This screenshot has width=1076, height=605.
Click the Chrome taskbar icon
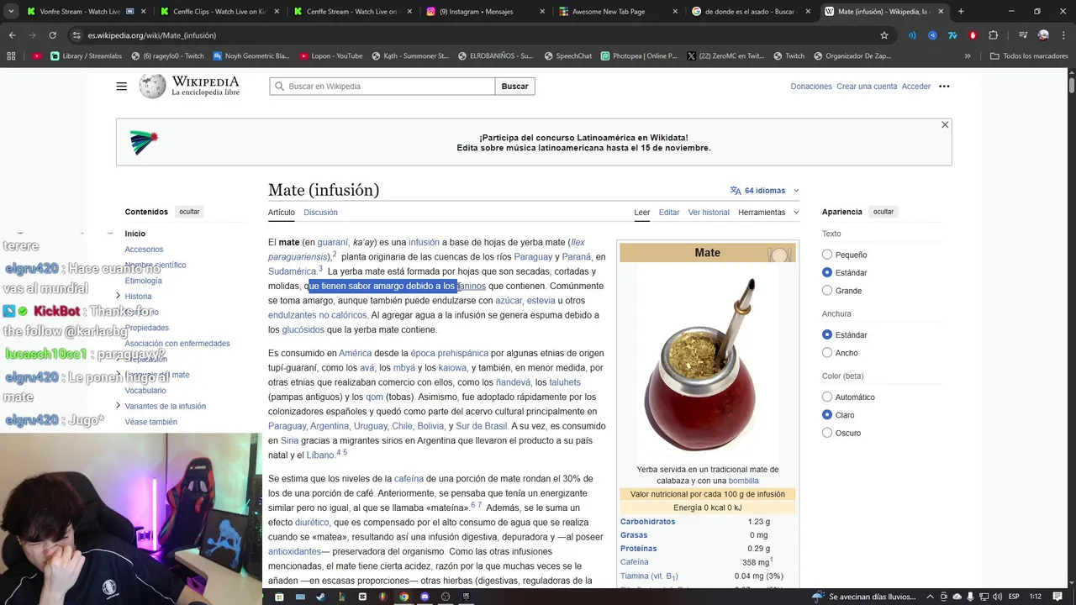pos(403,597)
